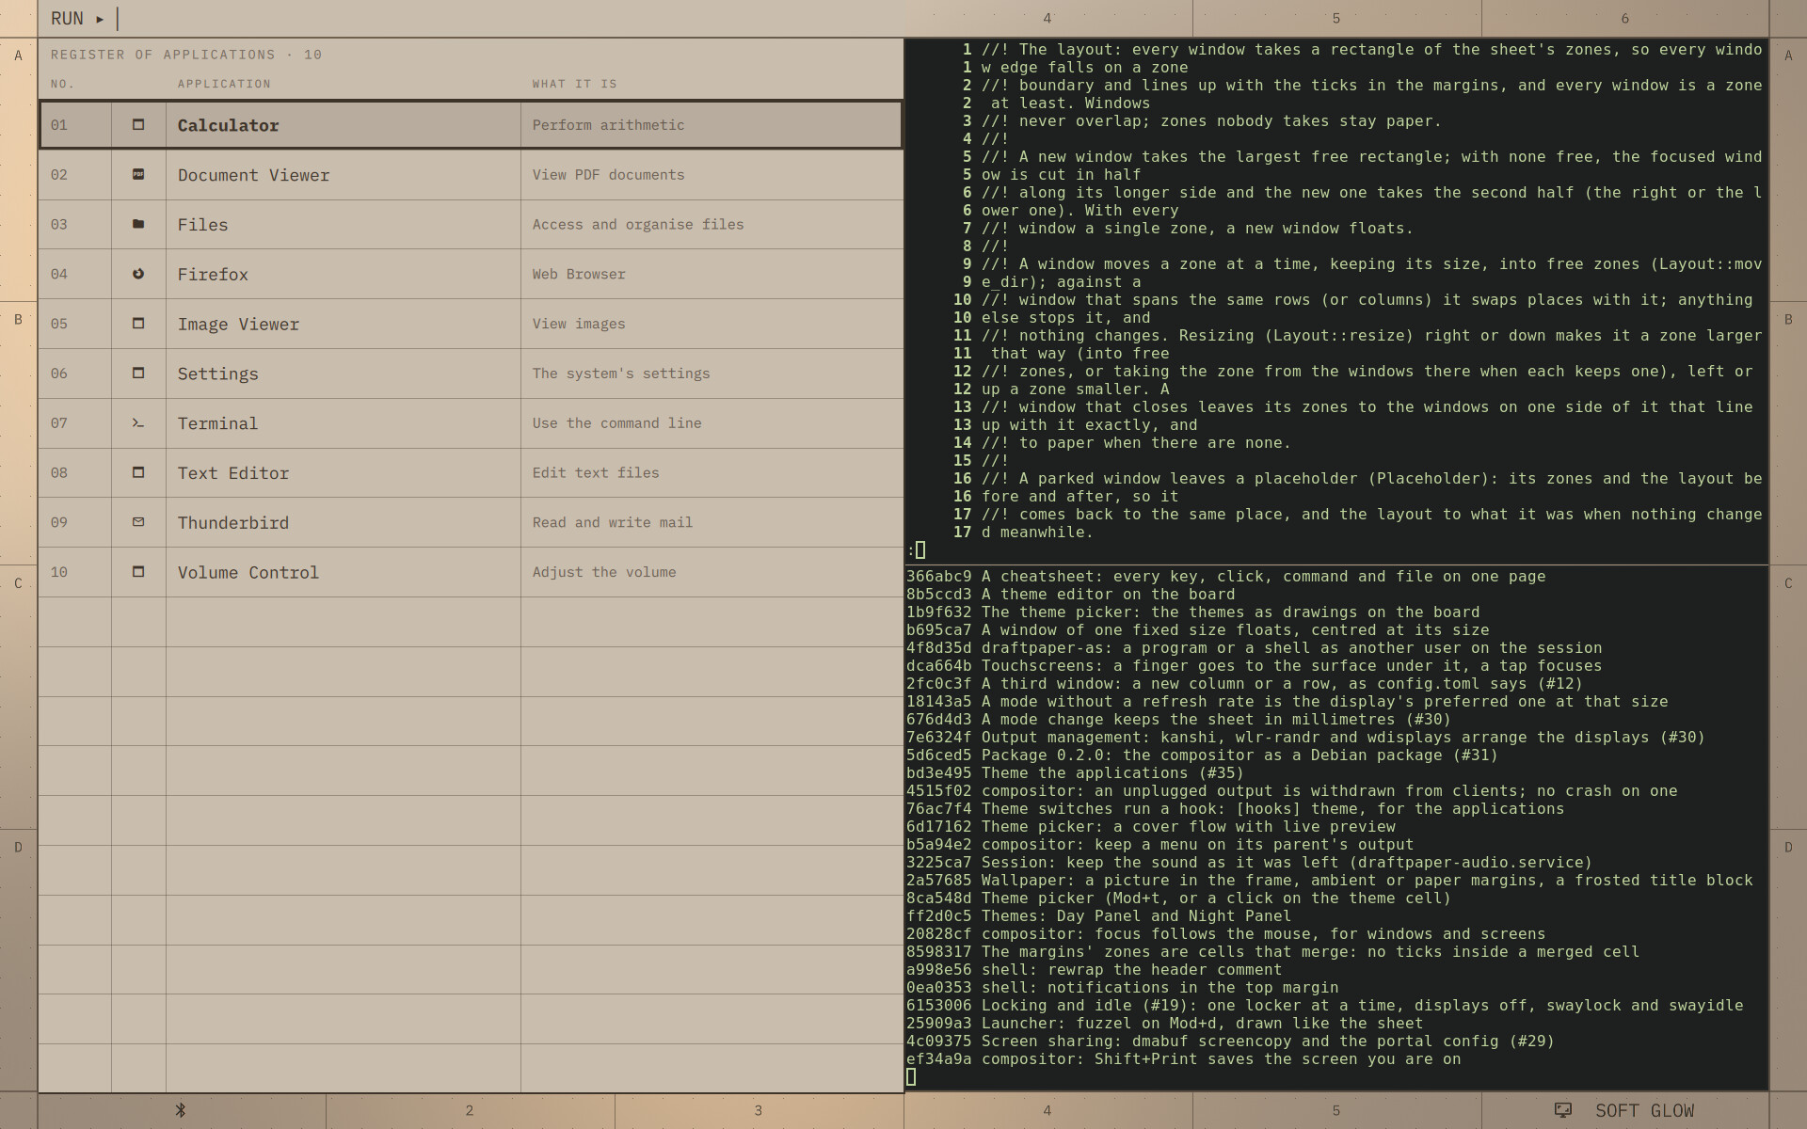
Task: Select the Image Viewer entry
Action: 471,324
